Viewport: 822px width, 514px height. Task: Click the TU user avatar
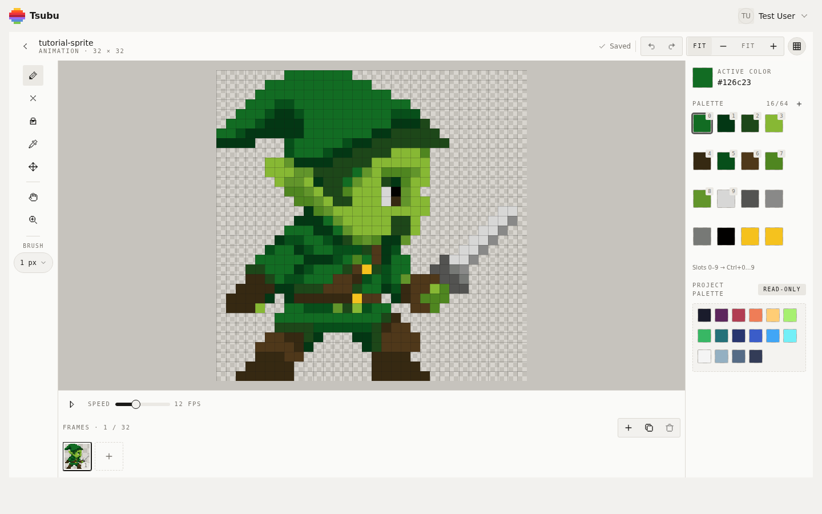coord(746,16)
